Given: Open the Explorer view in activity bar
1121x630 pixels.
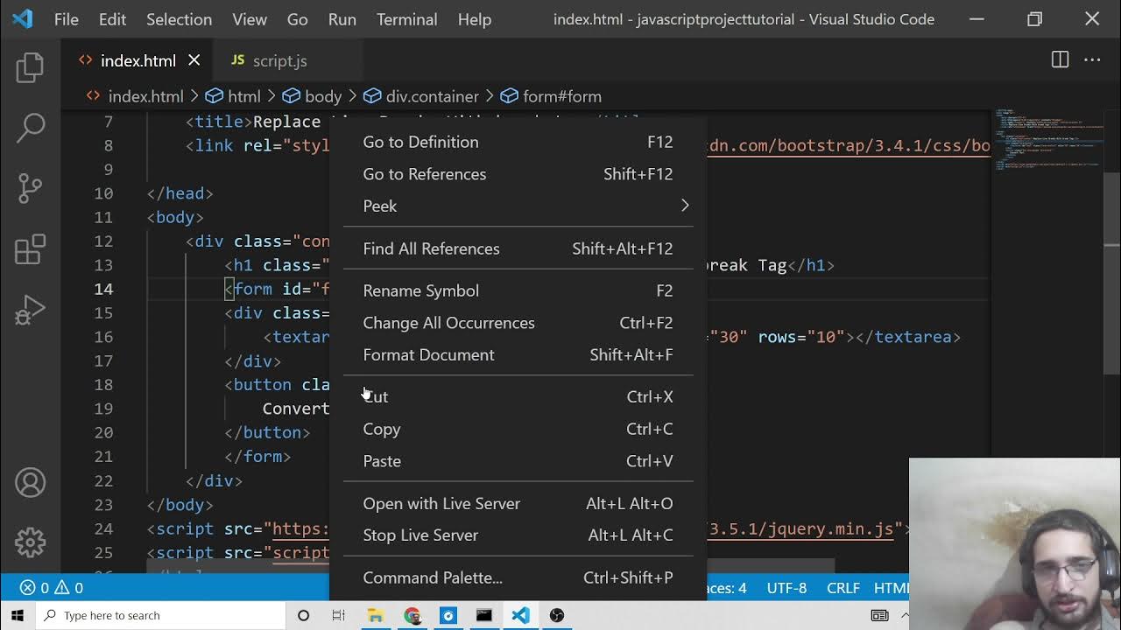Looking at the screenshot, I should (x=30, y=68).
